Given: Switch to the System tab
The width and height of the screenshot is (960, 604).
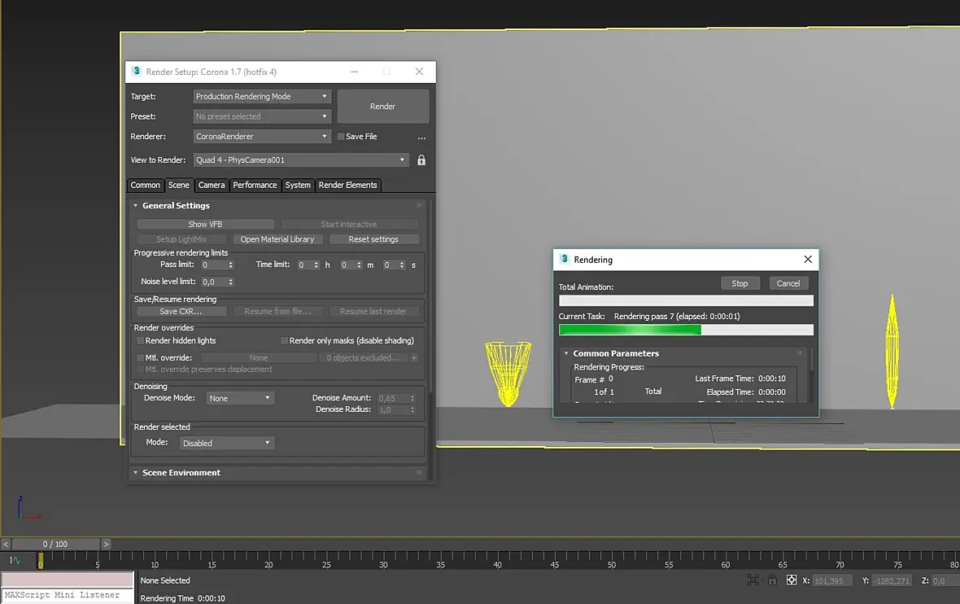Looking at the screenshot, I should 298,185.
